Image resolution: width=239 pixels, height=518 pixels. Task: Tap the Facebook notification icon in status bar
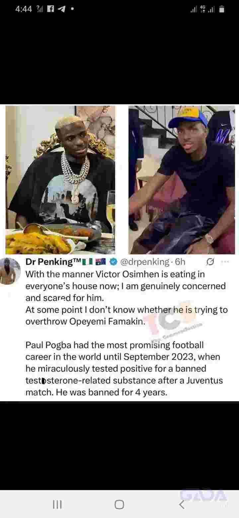51,9
